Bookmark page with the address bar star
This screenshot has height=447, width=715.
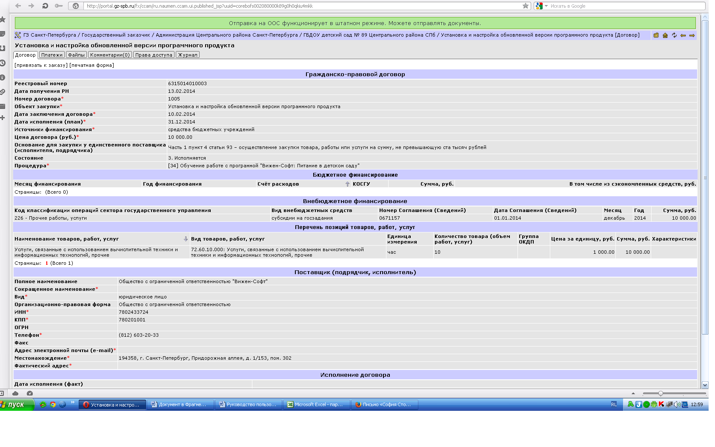[x=526, y=6]
